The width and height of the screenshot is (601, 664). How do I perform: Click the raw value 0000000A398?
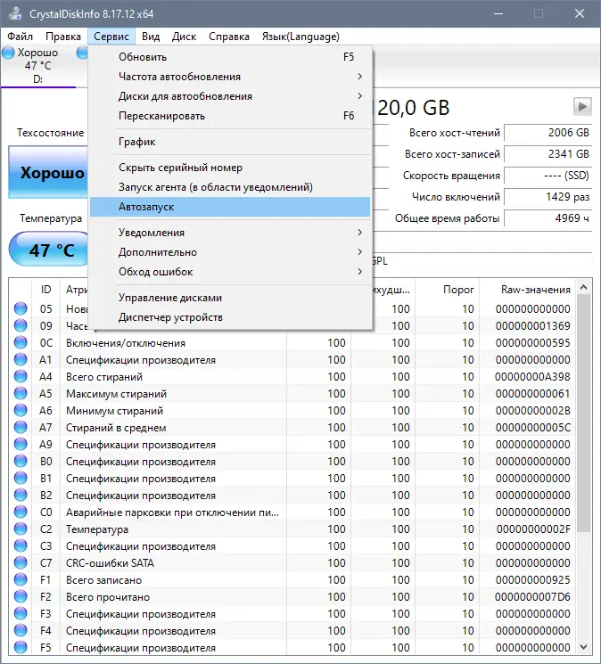click(x=532, y=377)
